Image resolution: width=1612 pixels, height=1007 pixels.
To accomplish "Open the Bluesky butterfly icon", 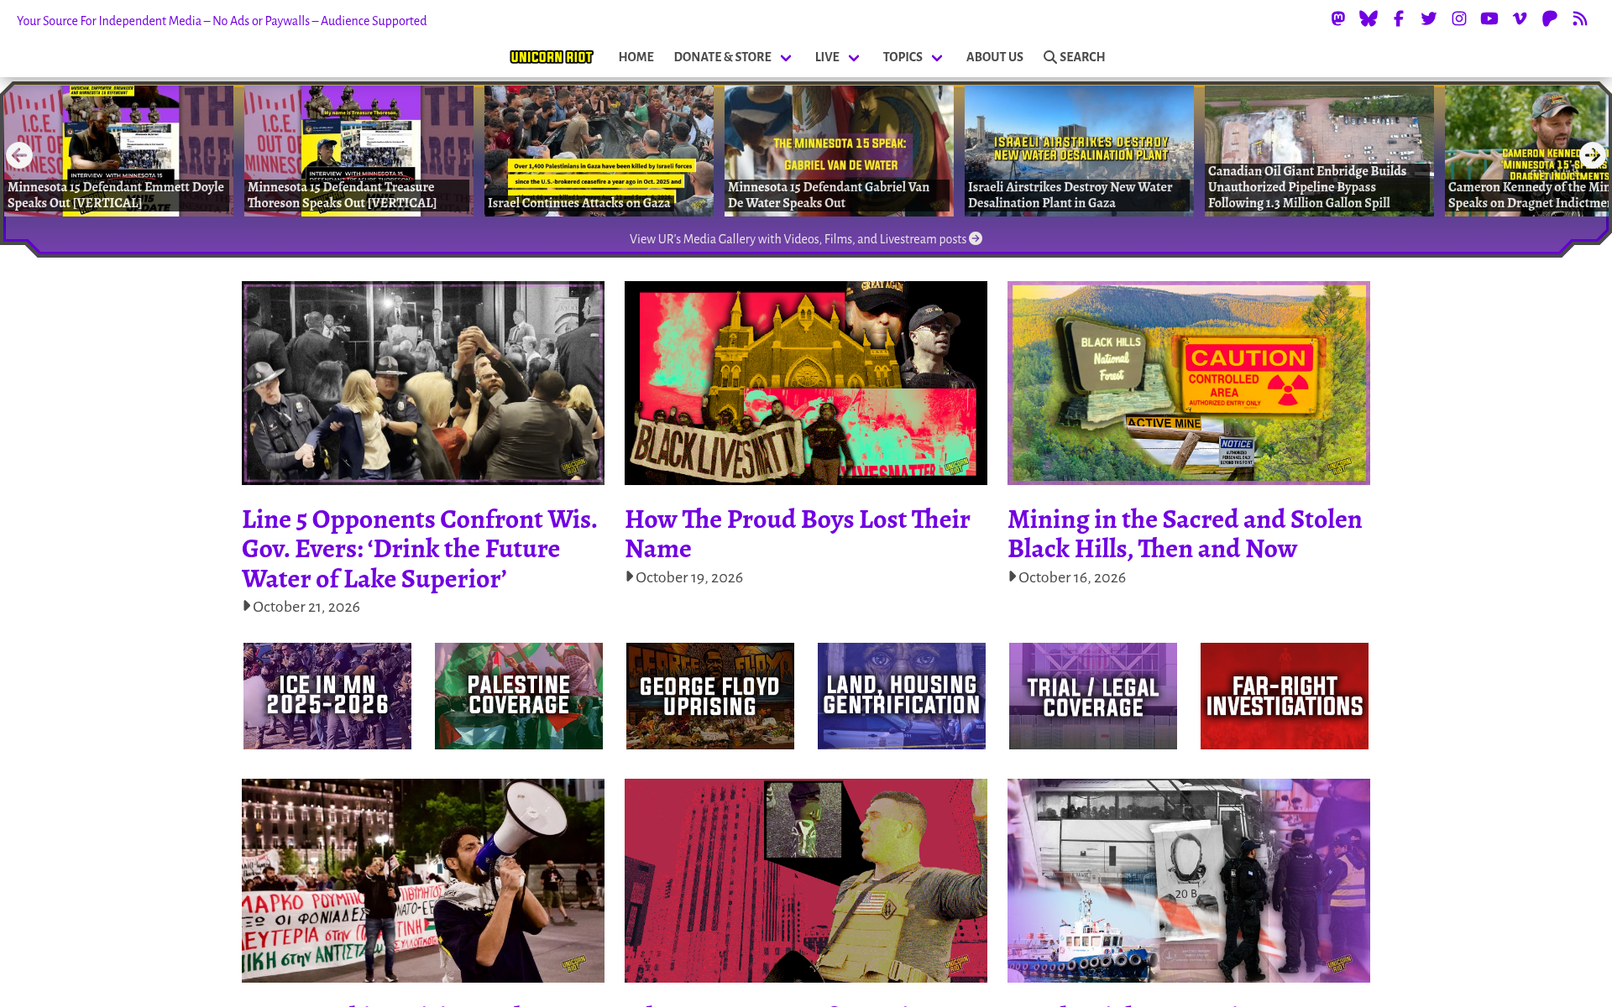I will pos(1369,18).
